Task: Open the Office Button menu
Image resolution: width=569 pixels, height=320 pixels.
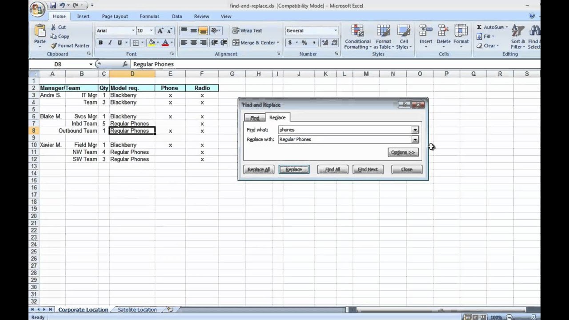Action: click(38, 9)
